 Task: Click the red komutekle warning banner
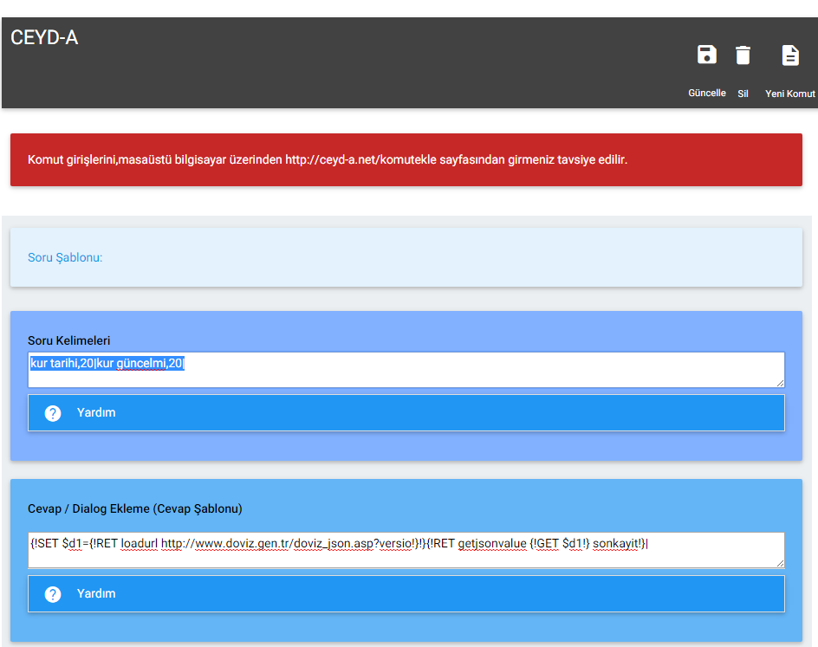(x=406, y=160)
